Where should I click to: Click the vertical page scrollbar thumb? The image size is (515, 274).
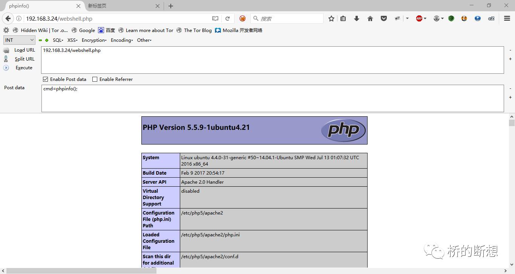512,123
